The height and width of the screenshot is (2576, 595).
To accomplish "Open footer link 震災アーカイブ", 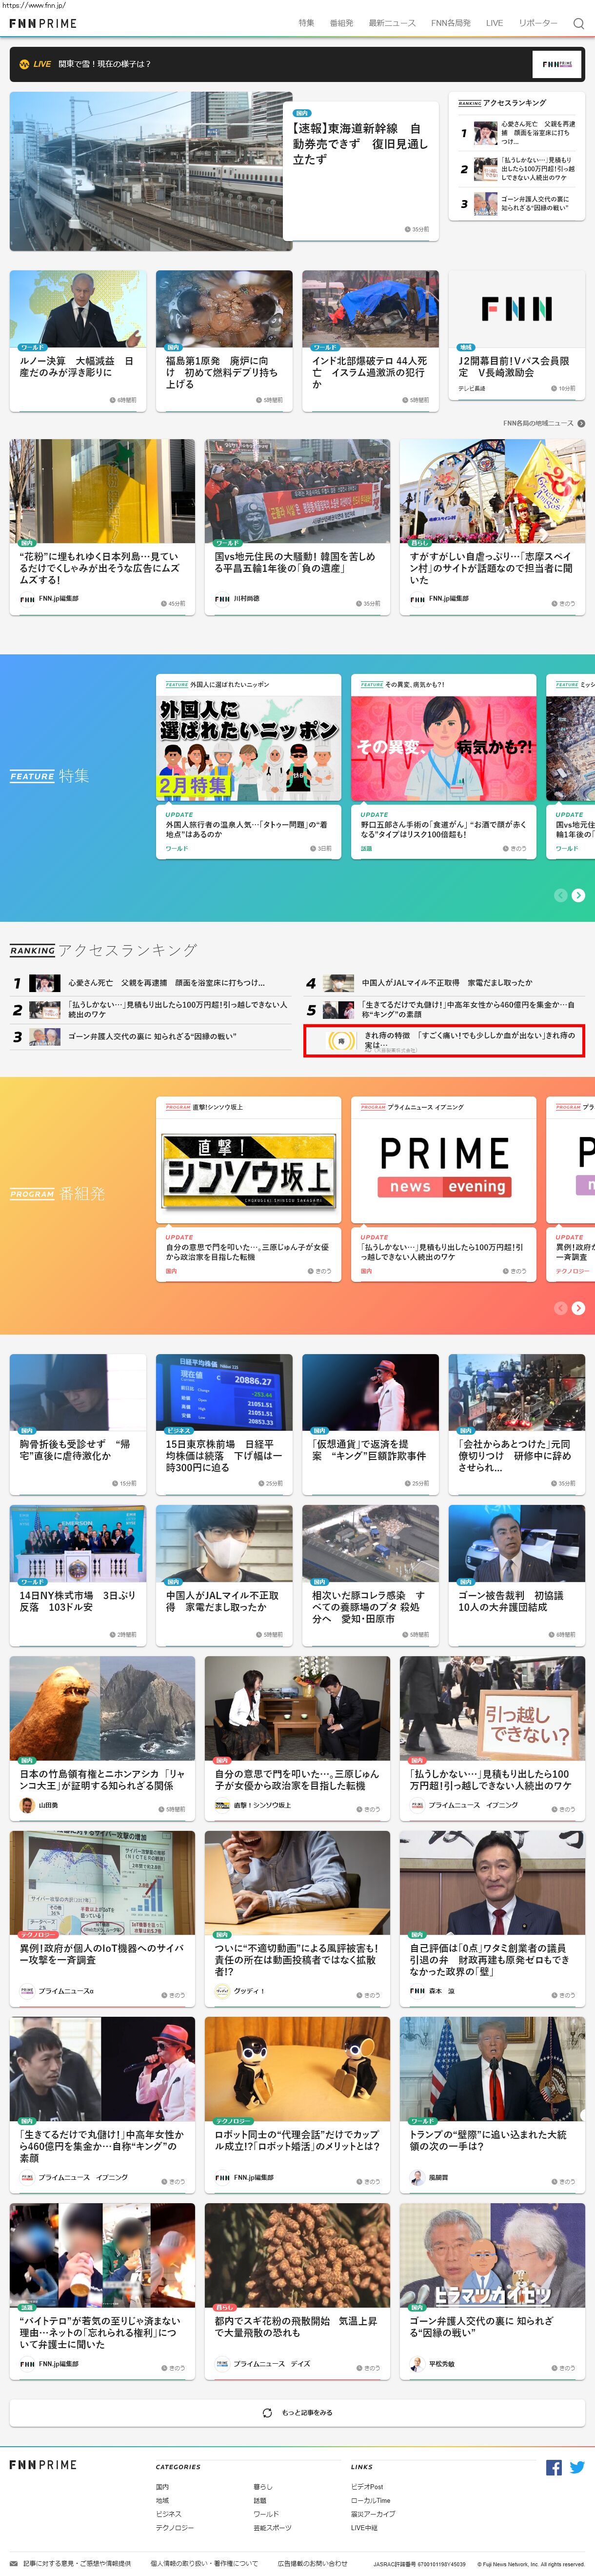I will pos(373,2513).
